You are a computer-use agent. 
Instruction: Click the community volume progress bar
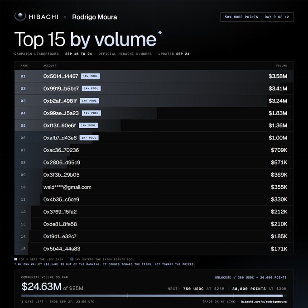pyautogui.click(x=154, y=295)
